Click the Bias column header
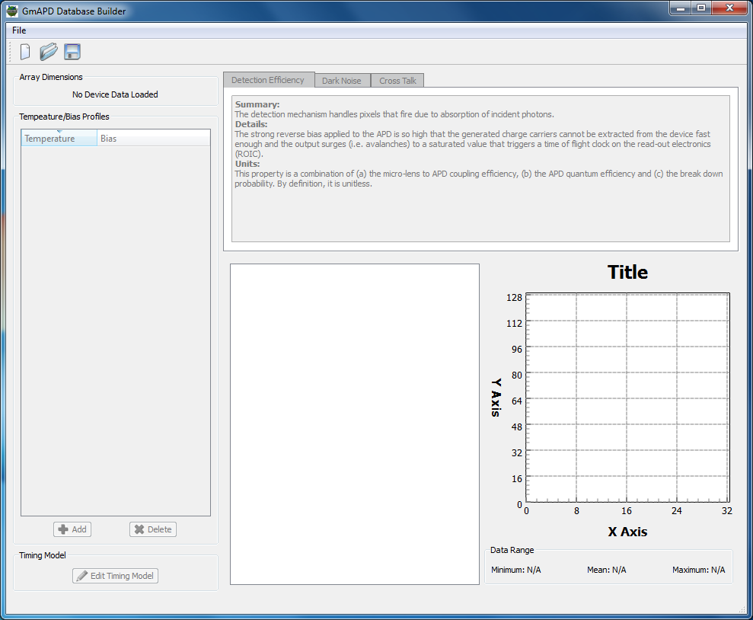 coord(152,139)
